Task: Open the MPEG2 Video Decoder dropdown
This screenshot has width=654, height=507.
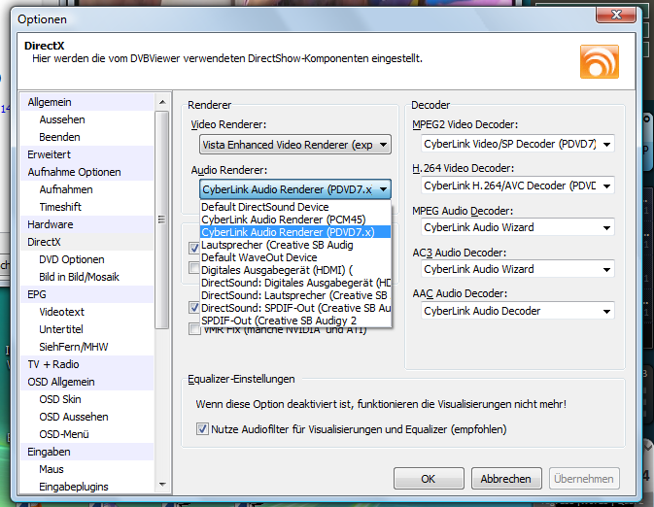Action: tap(517, 144)
